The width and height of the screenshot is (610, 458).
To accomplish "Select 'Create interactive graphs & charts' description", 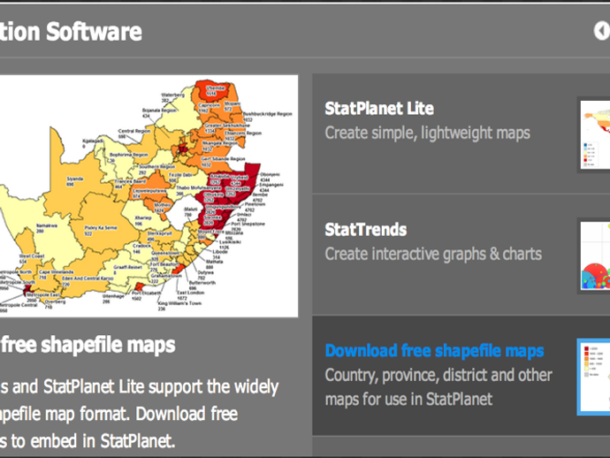I will coord(433,254).
